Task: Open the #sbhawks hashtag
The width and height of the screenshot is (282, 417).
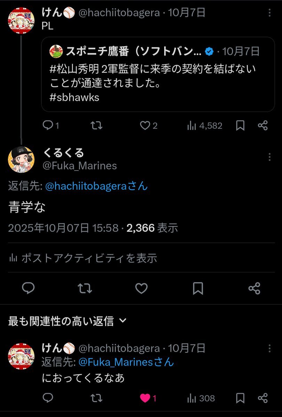Action: pyautogui.click(x=75, y=97)
